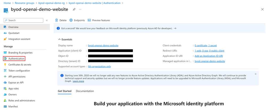Click the Quickstart cloud icon
266x110 pixels.
coord(5,33)
